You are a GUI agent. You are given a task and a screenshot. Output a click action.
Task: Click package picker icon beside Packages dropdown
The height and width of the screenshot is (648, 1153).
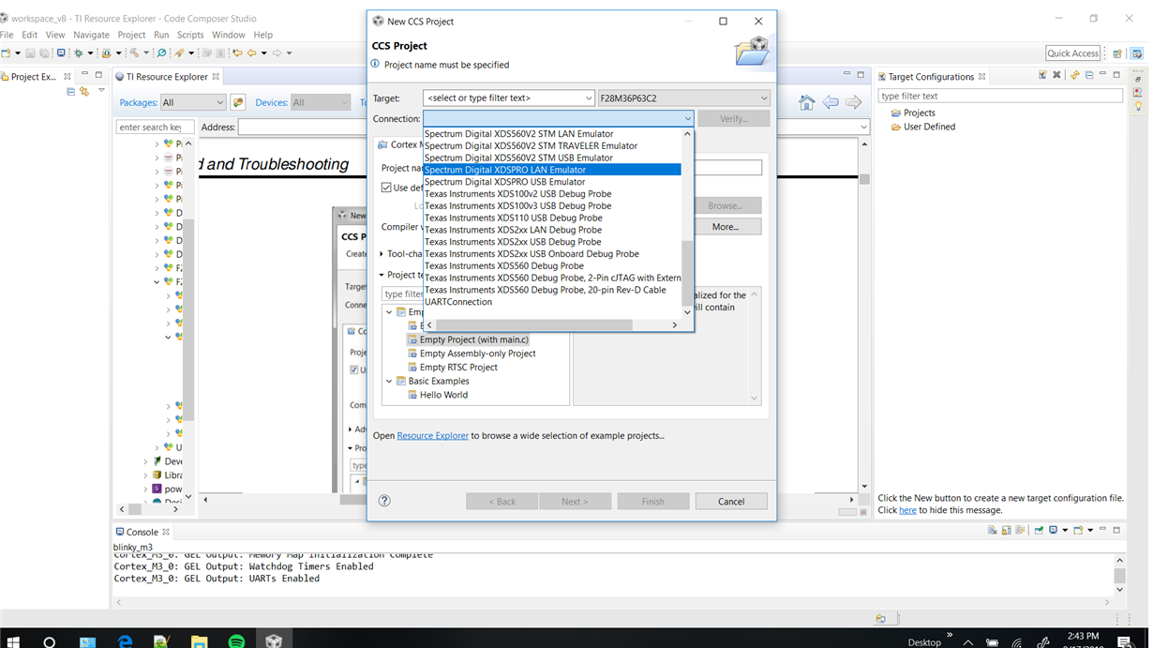pyautogui.click(x=238, y=102)
